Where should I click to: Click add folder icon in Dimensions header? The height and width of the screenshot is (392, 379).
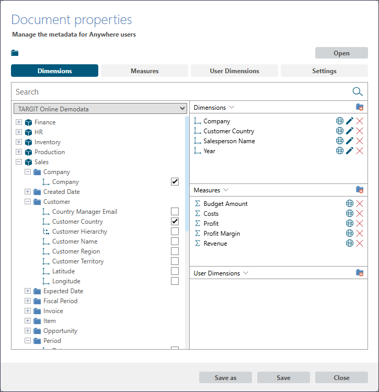tap(360, 107)
